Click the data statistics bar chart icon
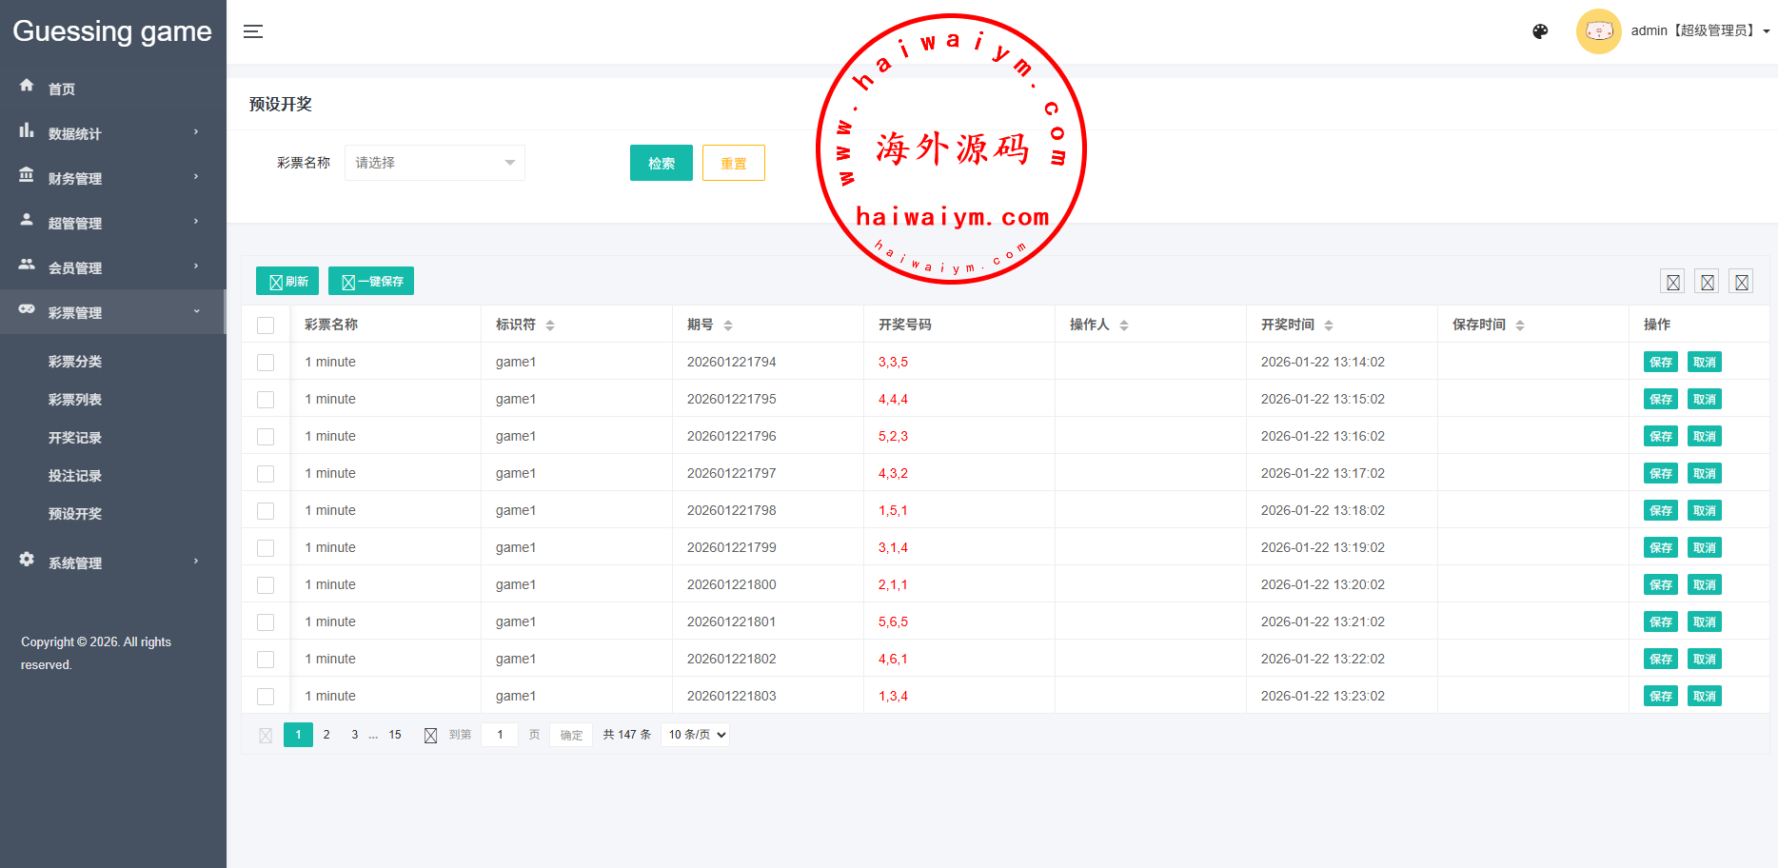 point(27,131)
